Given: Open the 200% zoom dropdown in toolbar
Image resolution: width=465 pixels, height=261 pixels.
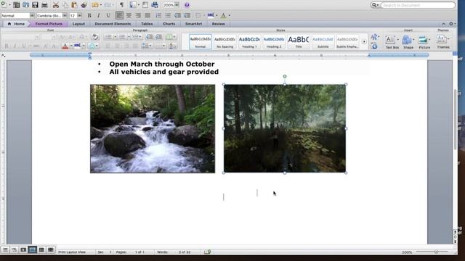Looking at the screenshot, I should click(x=177, y=5).
